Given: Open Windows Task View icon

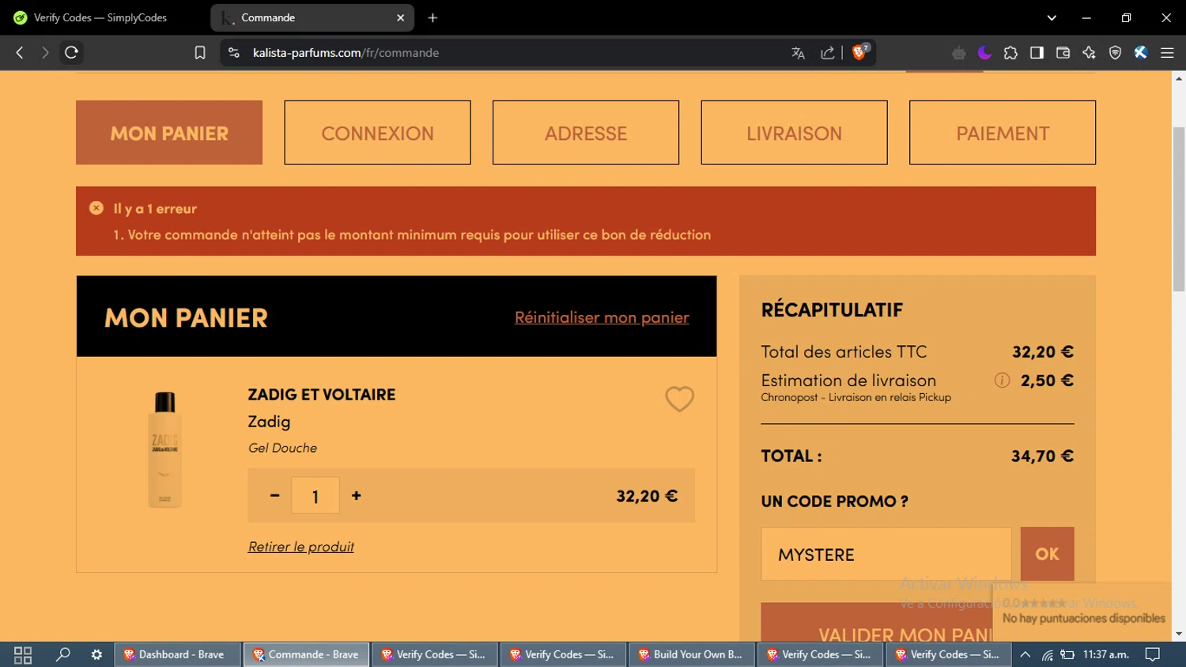Looking at the screenshot, I should click(x=23, y=655).
